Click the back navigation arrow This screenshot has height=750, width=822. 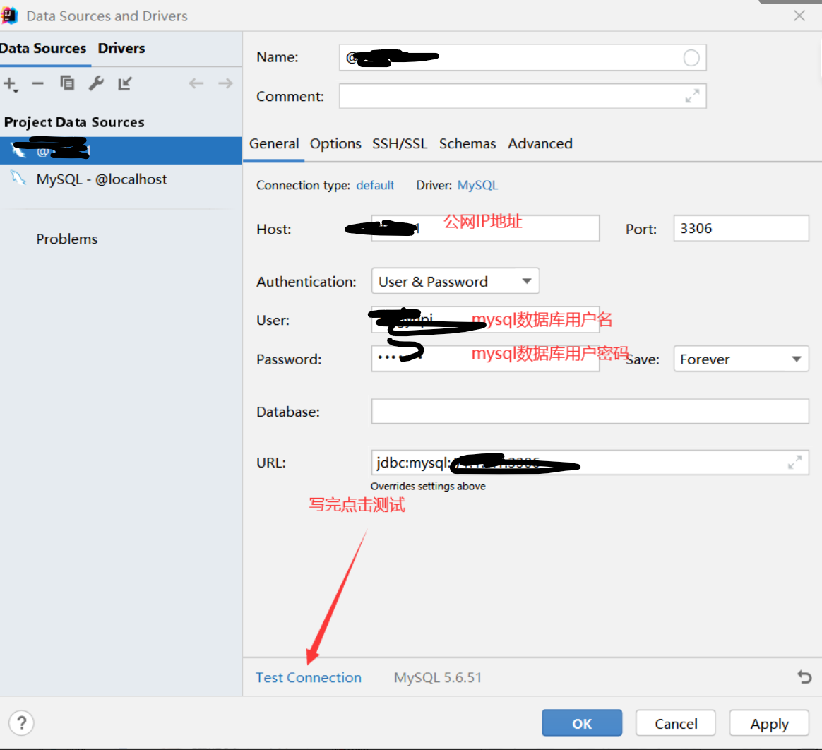coord(196,83)
